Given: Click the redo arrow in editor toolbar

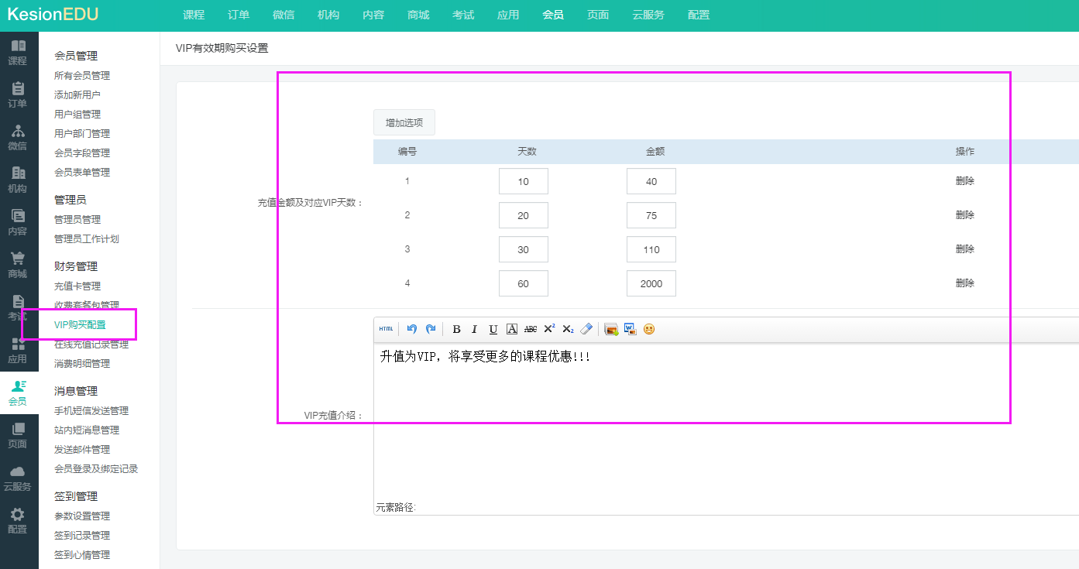Looking at the screenshot, I should 431,329.
